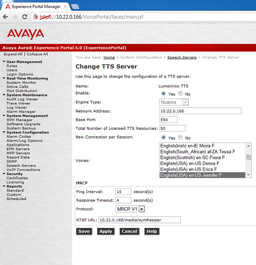Click the browser forward arrow
The image size is (256, 265).
point(15,17)
